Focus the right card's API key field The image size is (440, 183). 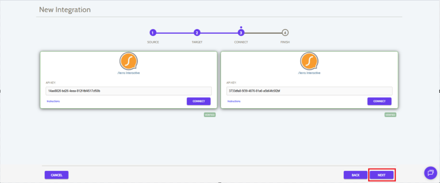(309, 91)
